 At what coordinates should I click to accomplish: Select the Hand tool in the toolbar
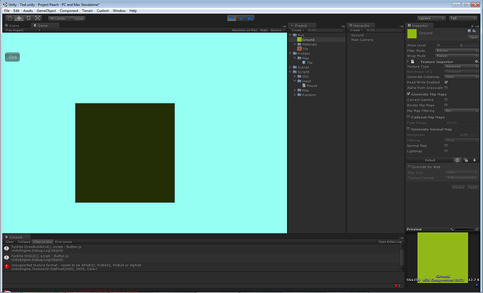[10, 18]
